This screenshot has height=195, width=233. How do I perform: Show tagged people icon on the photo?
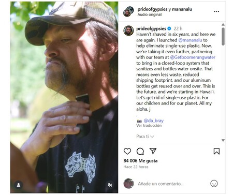pos(19,185)
